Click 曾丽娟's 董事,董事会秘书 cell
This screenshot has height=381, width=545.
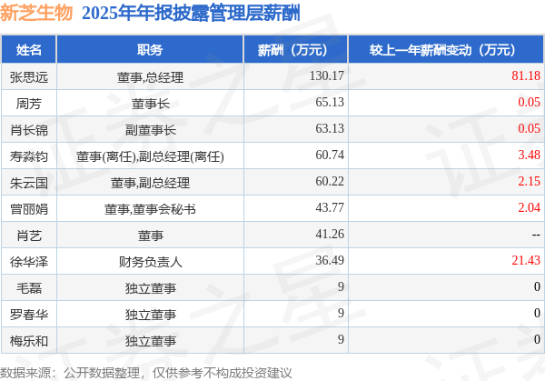click(x=150, y=209)
